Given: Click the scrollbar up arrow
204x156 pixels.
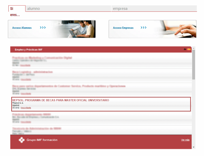Looking at the screenshot, I should pyautogui.click(x=194, y=48).
